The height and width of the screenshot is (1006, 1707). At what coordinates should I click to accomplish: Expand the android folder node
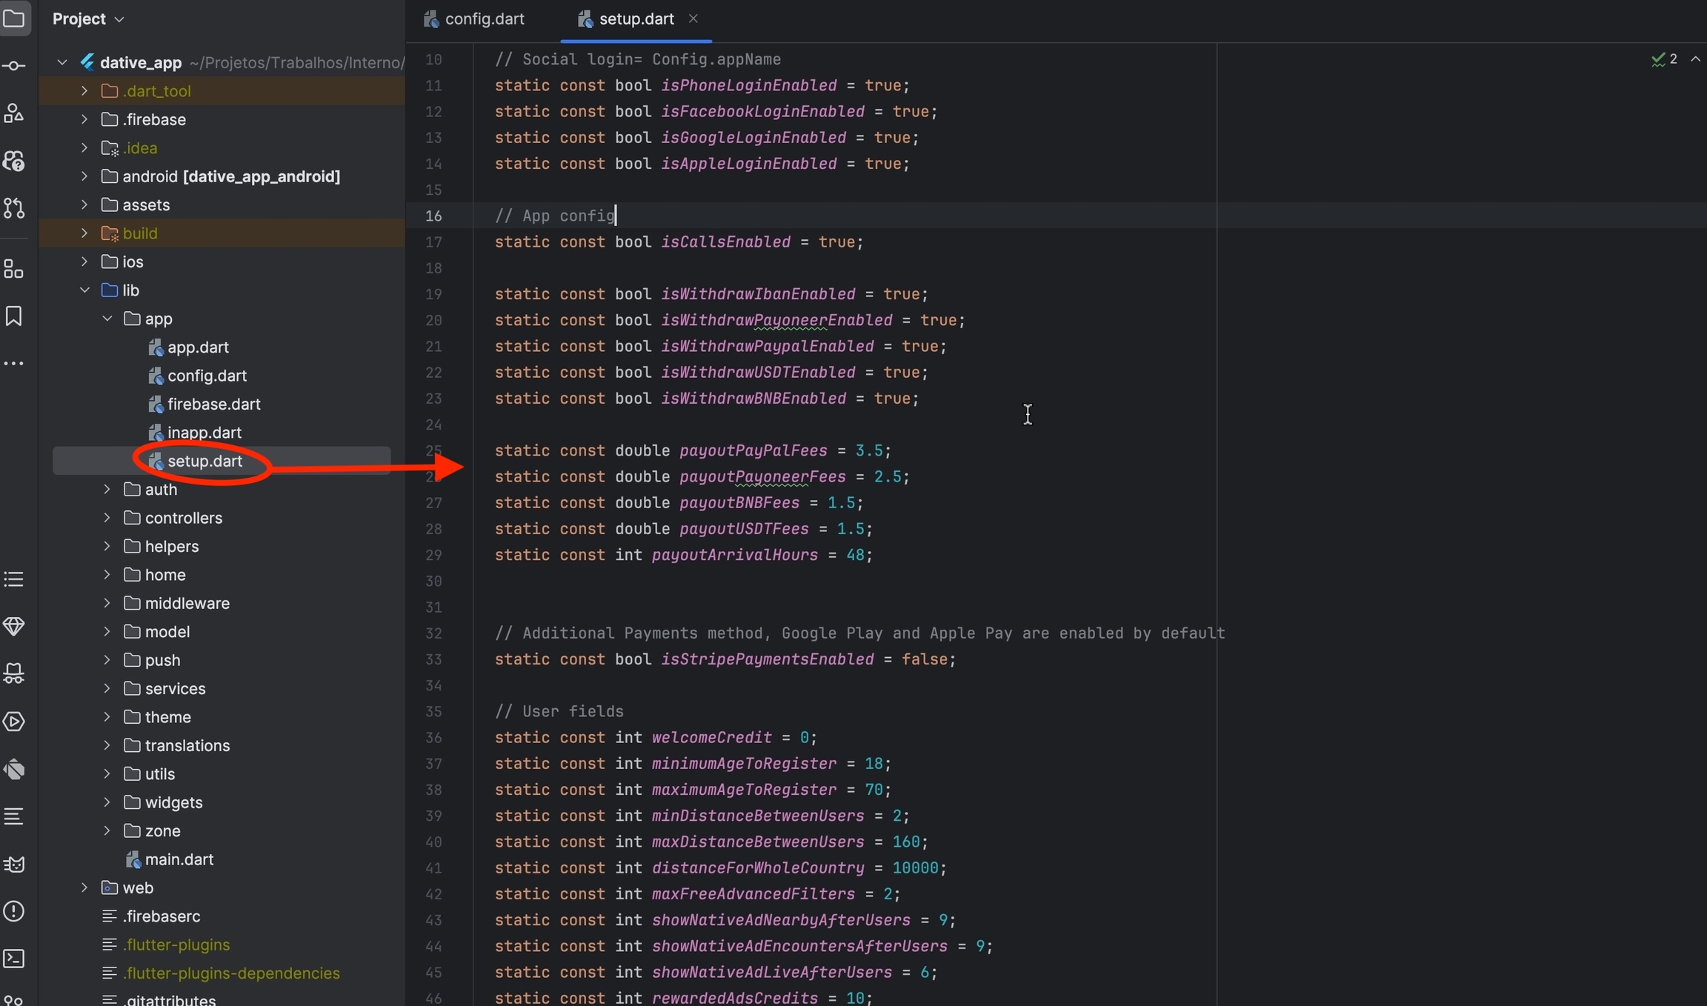click(x=84, y=176)
